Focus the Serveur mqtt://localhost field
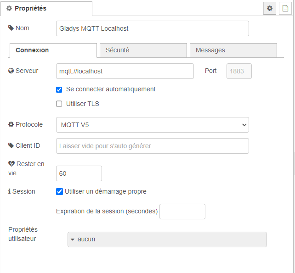295x273 pixels. coord(125,71)
